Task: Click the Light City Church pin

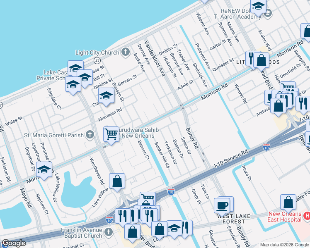Action: [125, 52]
